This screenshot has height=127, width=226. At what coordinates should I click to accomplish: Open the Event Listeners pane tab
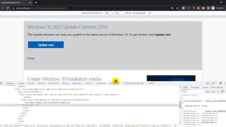pos(217,87)
